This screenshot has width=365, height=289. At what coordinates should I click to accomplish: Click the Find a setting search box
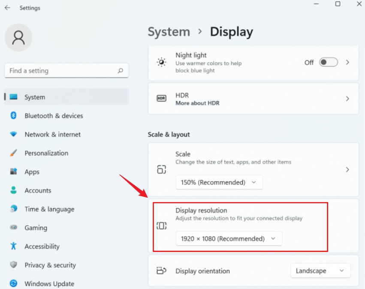click(66, 71)
